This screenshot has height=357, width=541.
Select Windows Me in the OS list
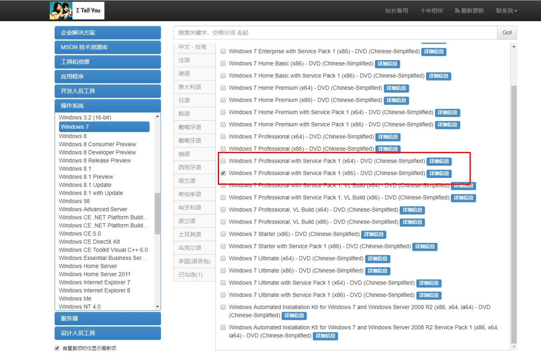[x=75, y=299]
